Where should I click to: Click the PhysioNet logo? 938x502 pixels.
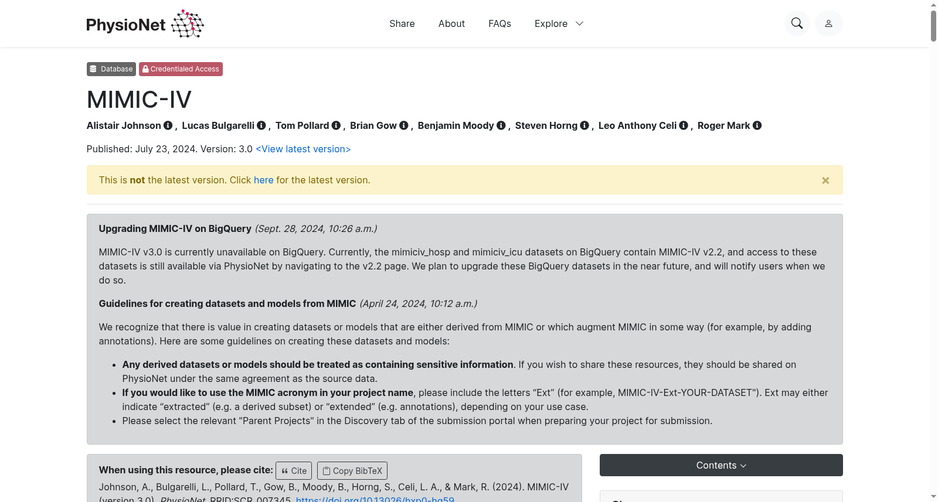coord(145,23)
